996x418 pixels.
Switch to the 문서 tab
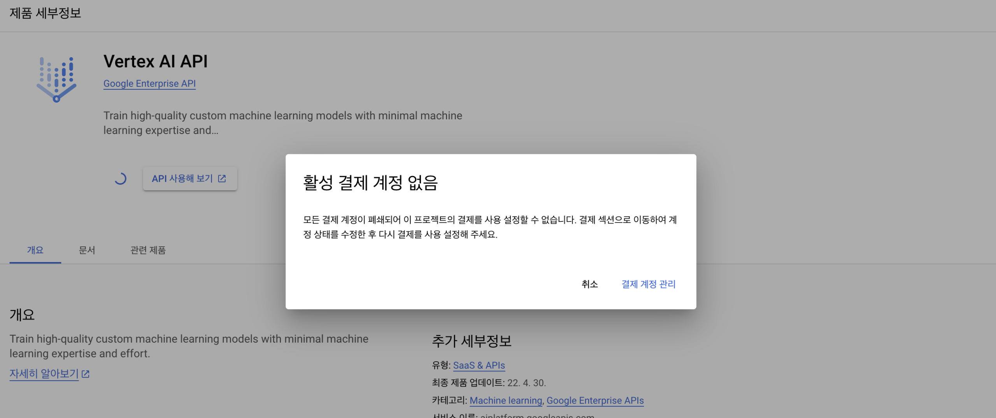[87, 250]
